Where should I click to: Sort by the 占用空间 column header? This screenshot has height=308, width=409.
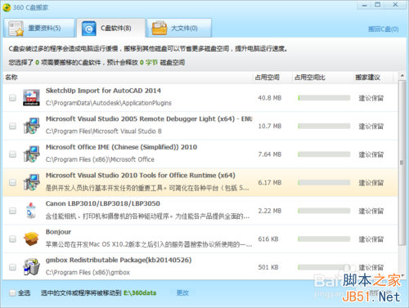(x=267, y=78)
